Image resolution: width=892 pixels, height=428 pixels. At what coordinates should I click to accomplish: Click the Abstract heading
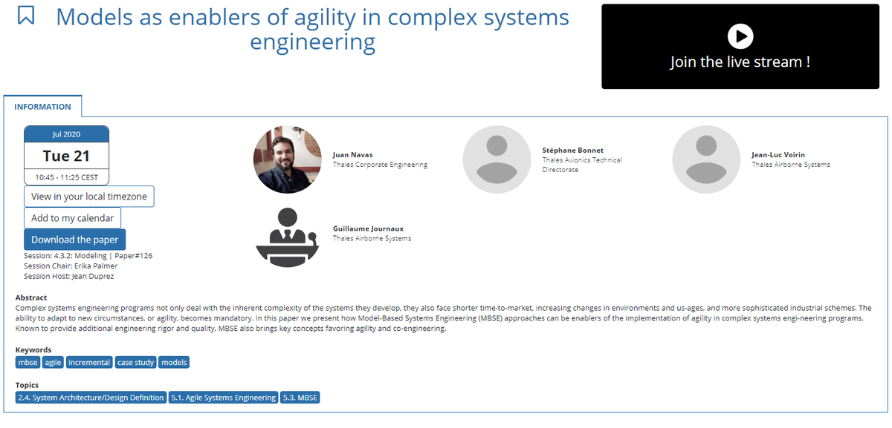click(x=31, y=297)
